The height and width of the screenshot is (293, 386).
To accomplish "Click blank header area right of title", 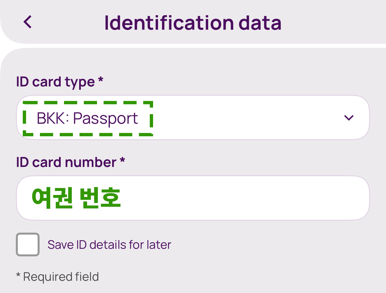I will pos(333,22).
